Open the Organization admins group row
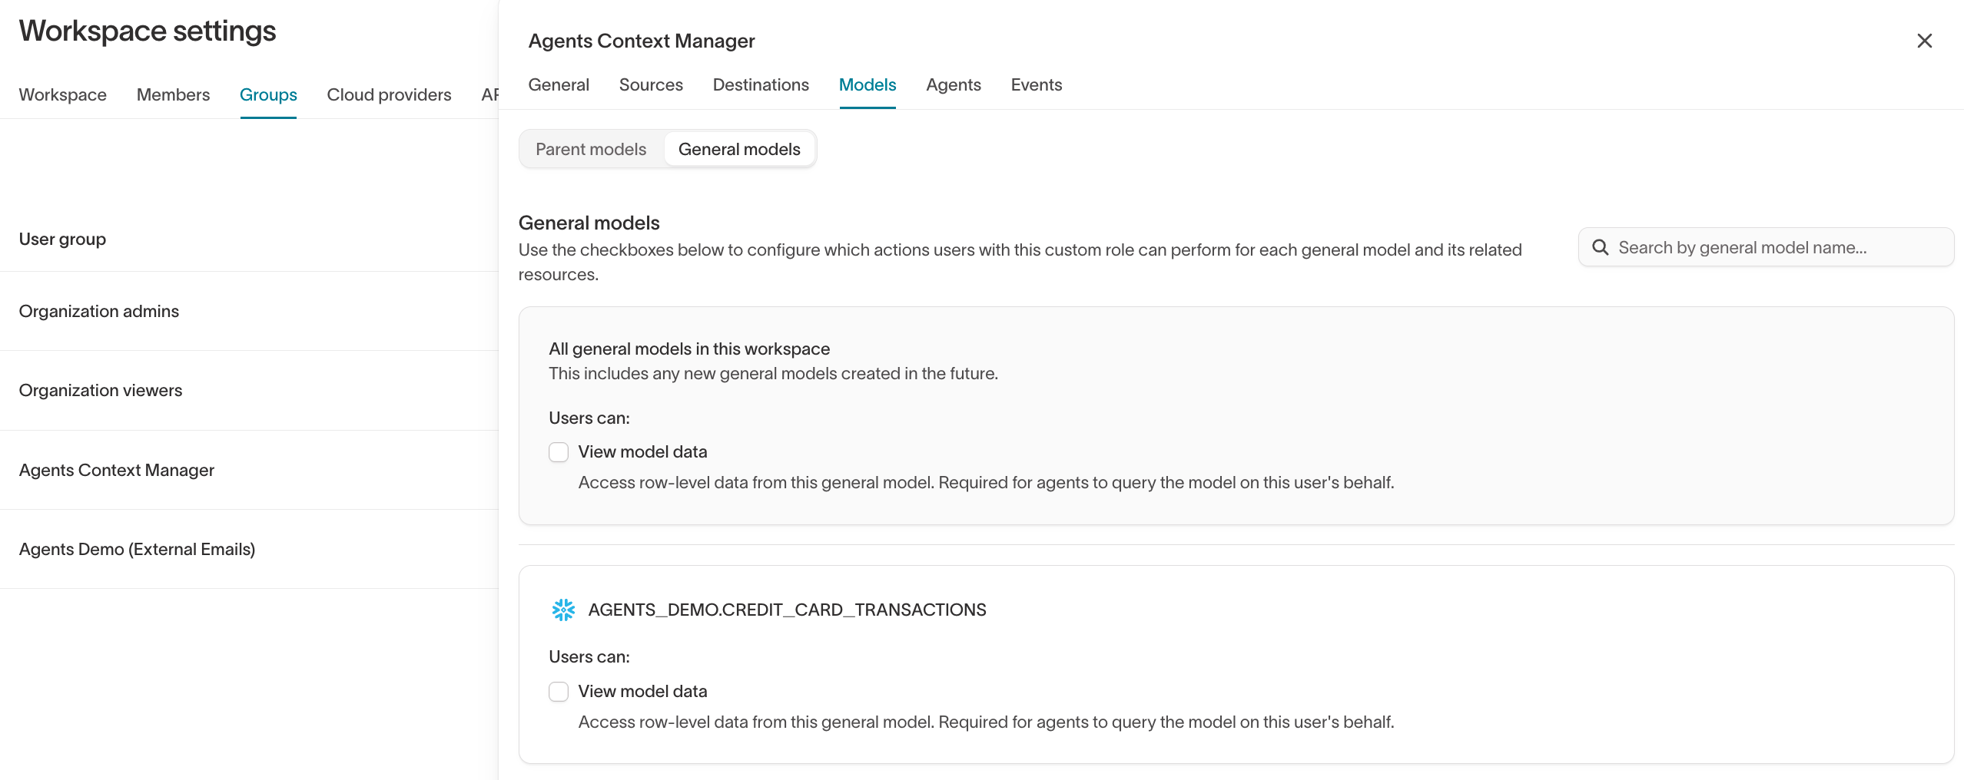This screenshot has height=780, width=1964. (249, 311)
